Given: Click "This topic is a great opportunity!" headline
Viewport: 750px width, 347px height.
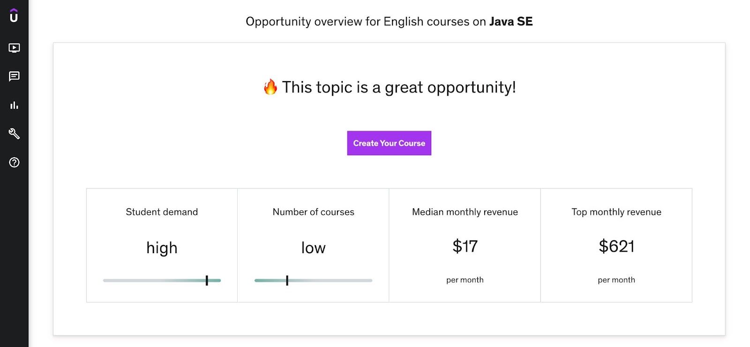Looking at the screenshot, I should pos(398,87).
